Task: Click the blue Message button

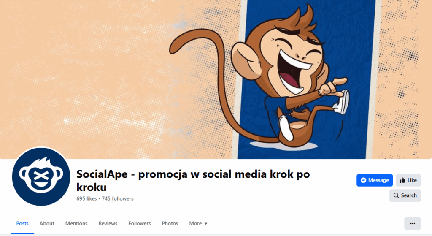Action: (375, 180)
